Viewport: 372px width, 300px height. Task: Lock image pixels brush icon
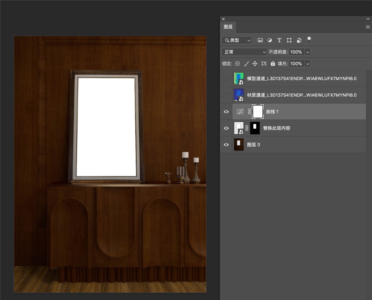pyautogui.click(x=246, y=63)
